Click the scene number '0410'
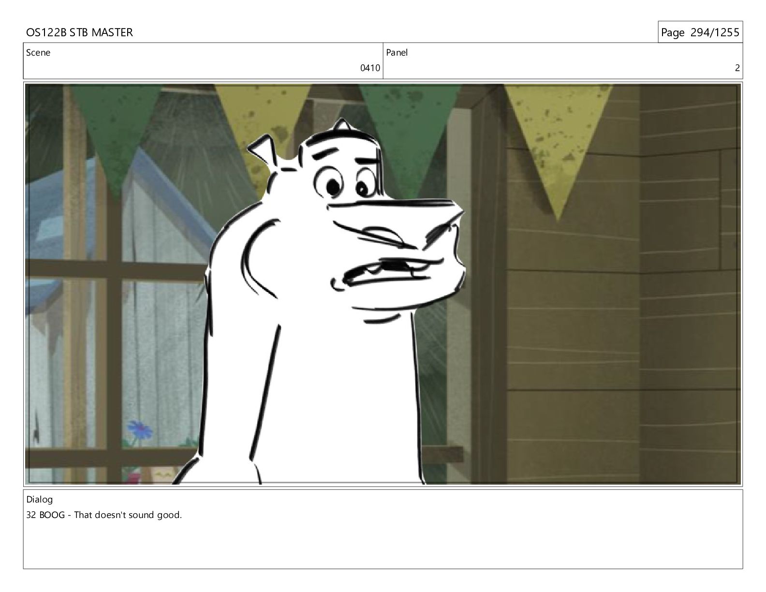This screenshot has height=592, width=766. tap(370, 68)
